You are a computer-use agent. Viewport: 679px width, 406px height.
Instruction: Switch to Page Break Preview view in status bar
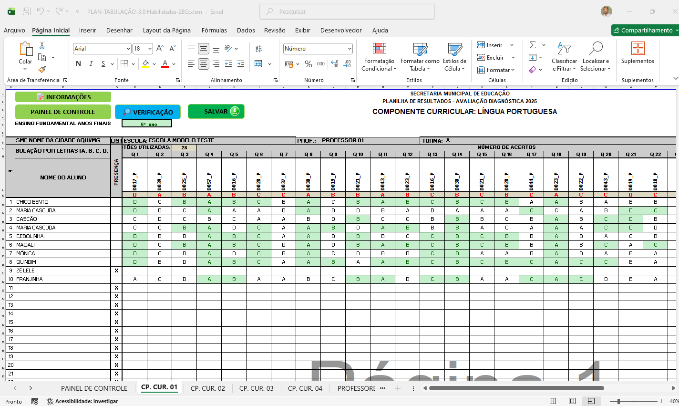click(x=591, y=401)
